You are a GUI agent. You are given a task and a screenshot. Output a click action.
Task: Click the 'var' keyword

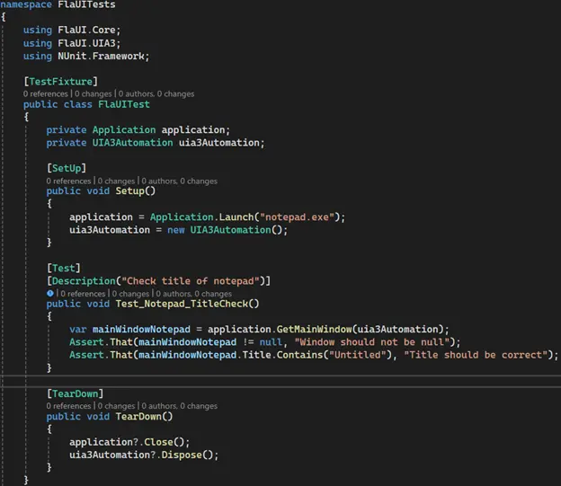click(x=77, y=330)
